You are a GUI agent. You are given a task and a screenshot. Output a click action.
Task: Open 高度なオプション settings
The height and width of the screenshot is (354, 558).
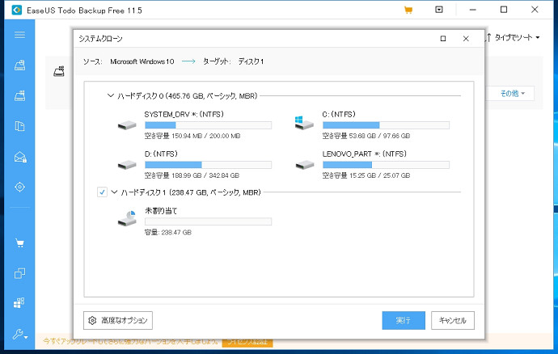[x=118, y=321]
